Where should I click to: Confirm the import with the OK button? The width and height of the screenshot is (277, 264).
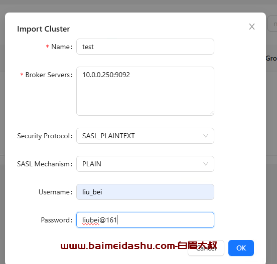pos(241,248)
